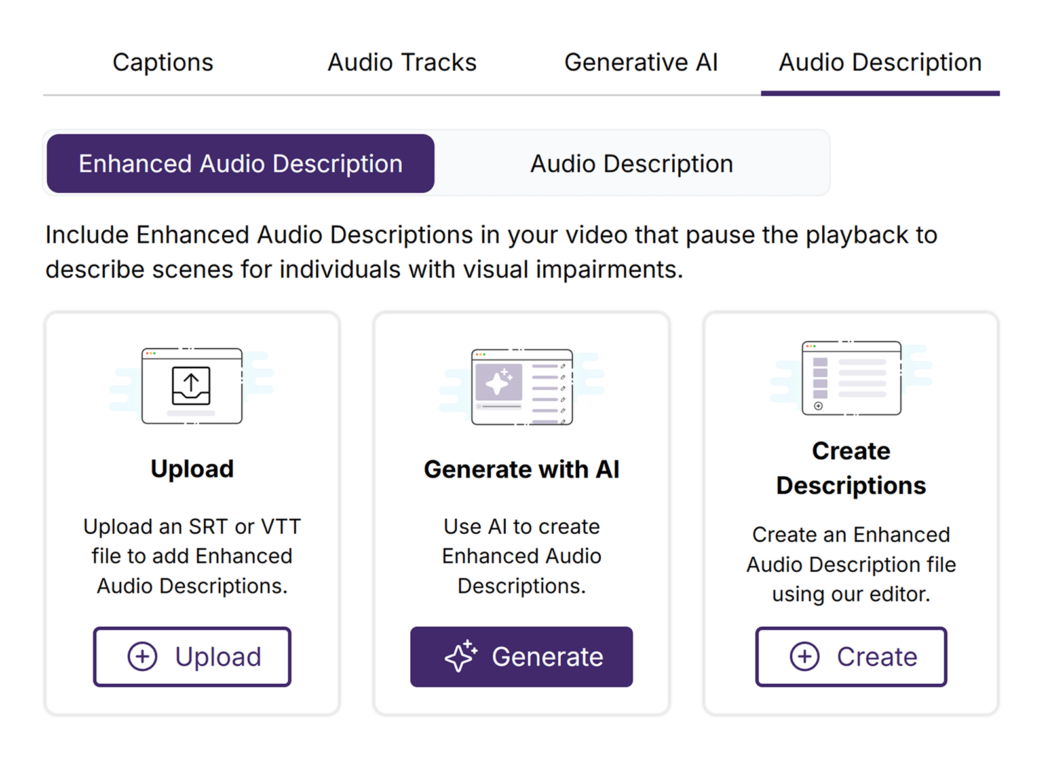1049x767 pixels.
Task: Click the intro paragraph about pausing playback
Action: coord(491,252)
